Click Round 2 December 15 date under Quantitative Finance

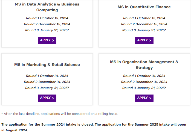point(144,24)
